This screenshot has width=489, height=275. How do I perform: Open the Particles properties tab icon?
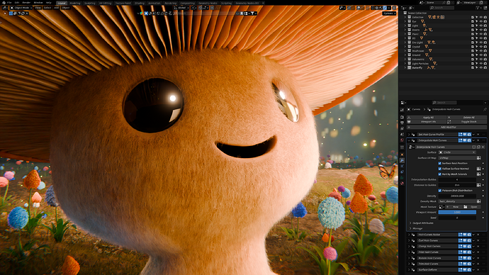click(x=402, y=166)
